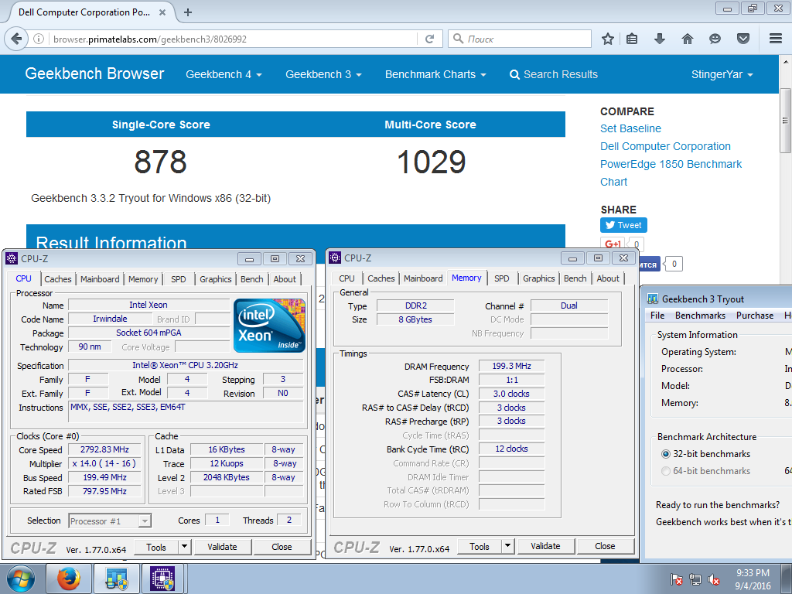This screenshot has width=792, height=594.
Task: Click the Tweet share button
Action: tap(623, 225)
